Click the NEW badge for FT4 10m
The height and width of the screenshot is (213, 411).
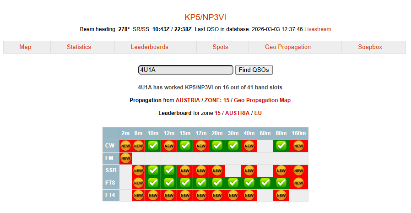(x=153, y=195)
